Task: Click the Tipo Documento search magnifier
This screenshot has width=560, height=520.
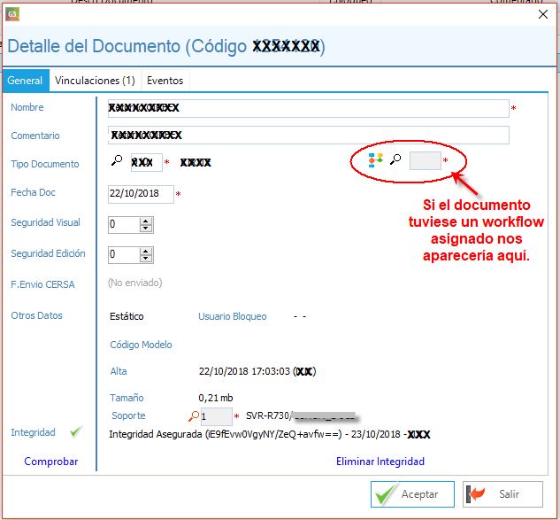Action: pyautogui.click(x=117, y=160)
